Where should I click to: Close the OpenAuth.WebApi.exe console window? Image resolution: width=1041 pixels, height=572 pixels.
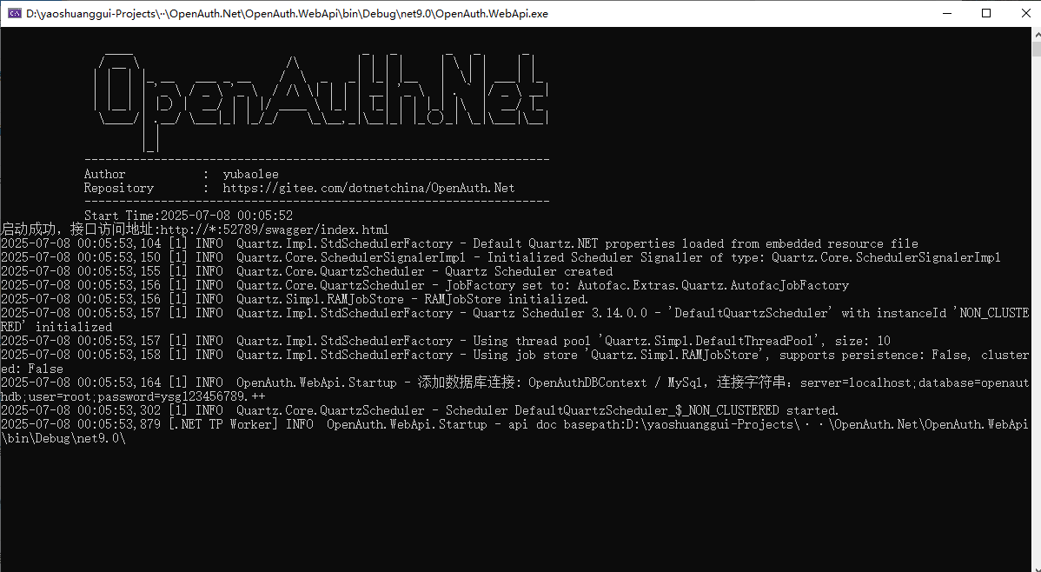1025,13
